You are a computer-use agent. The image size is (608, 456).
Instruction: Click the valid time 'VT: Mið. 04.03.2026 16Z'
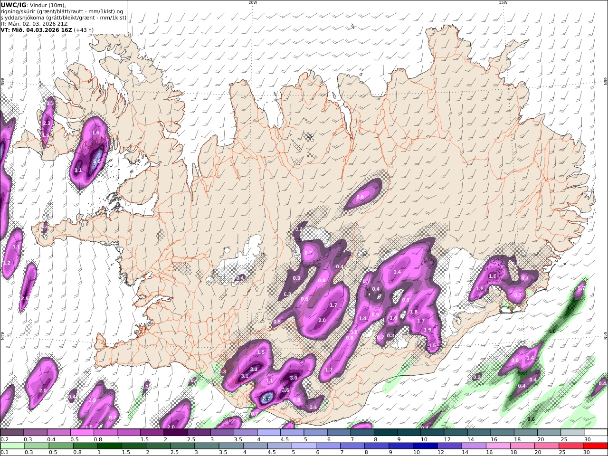pos(36,29)
